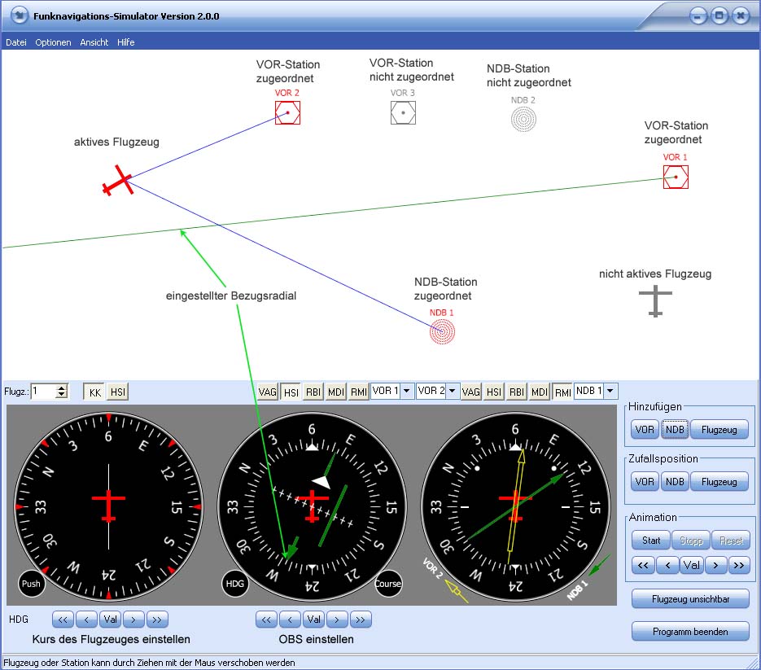Click the HDG Val button
Viewport: 761px width, 670px height.
point(110,620)
